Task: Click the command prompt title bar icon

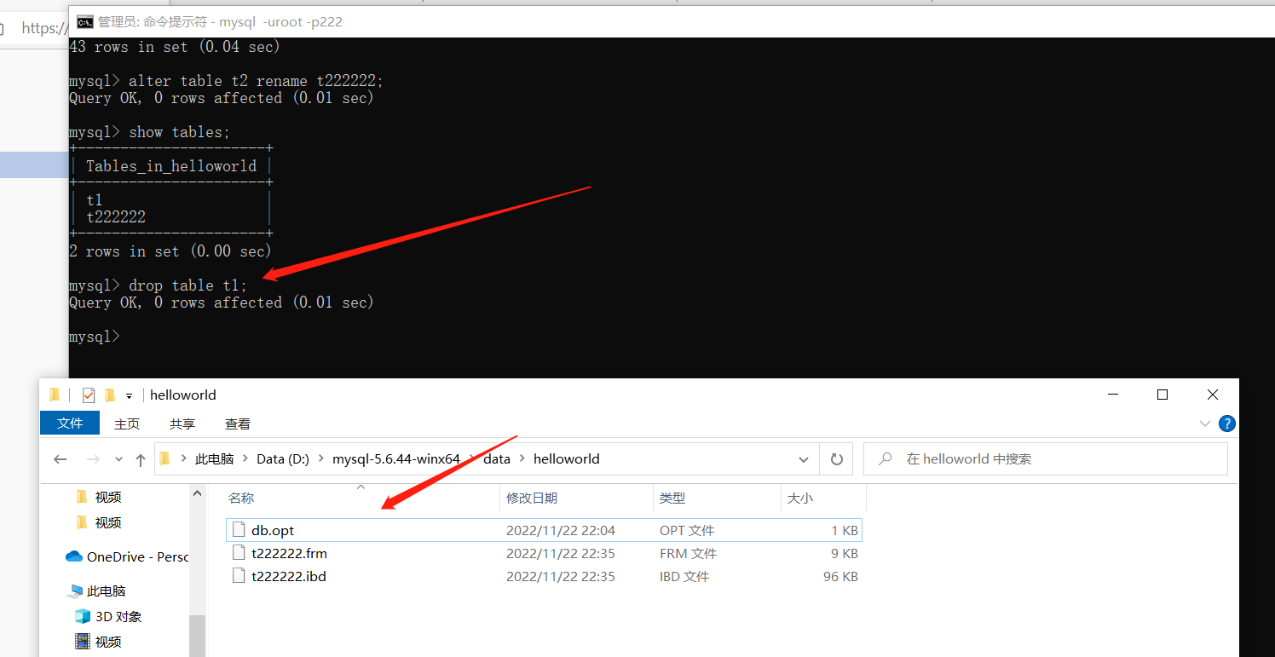Action: coord(85,21)
